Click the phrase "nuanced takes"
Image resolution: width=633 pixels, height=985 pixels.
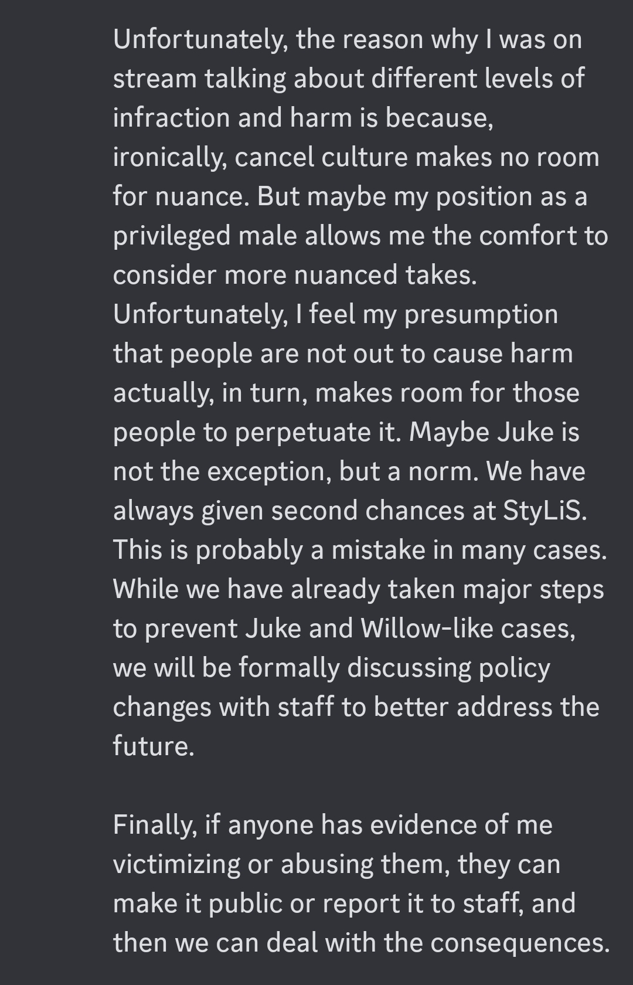(385, 275)
